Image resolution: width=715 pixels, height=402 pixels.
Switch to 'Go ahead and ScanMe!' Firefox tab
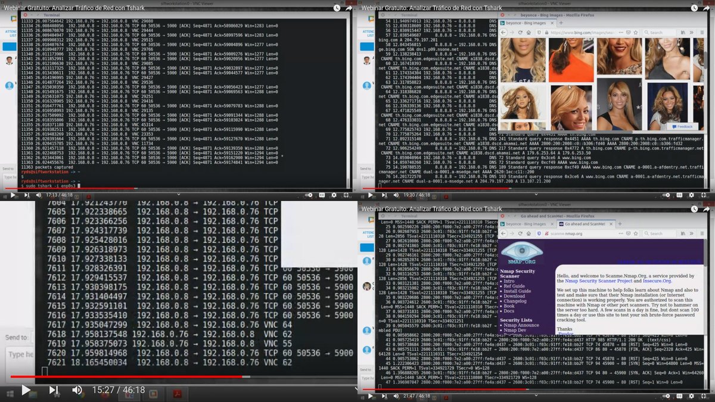click(586, 224)
